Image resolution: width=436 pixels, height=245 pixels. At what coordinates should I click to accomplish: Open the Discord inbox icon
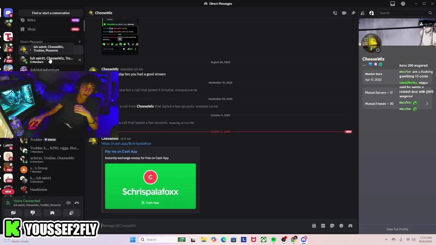pyautogui.click(x=393, y=4)
